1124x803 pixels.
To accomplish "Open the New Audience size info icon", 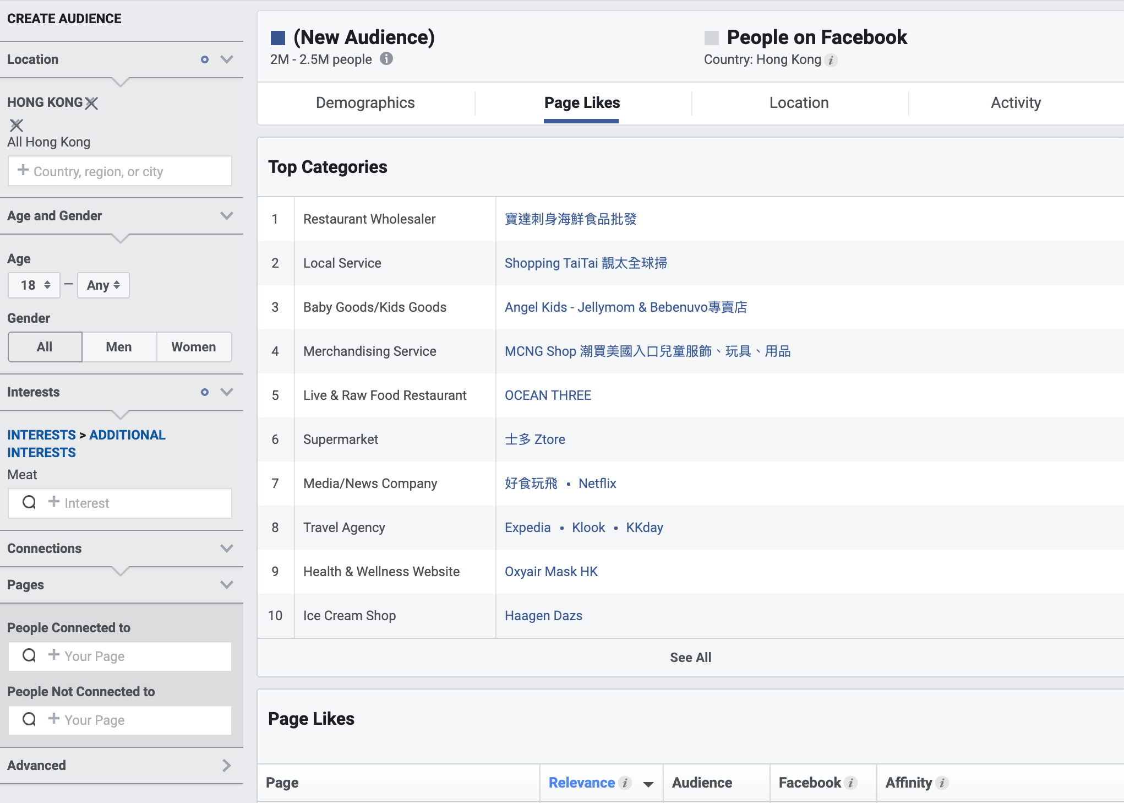I will click(386, 58).
